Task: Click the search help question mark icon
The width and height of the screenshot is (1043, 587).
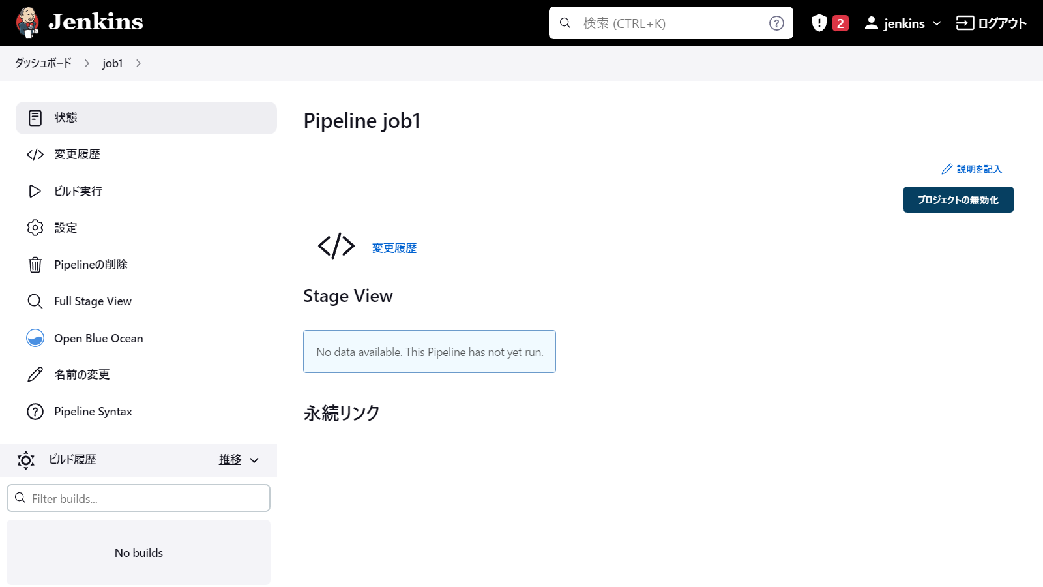Action: click(x=776, y=23)
